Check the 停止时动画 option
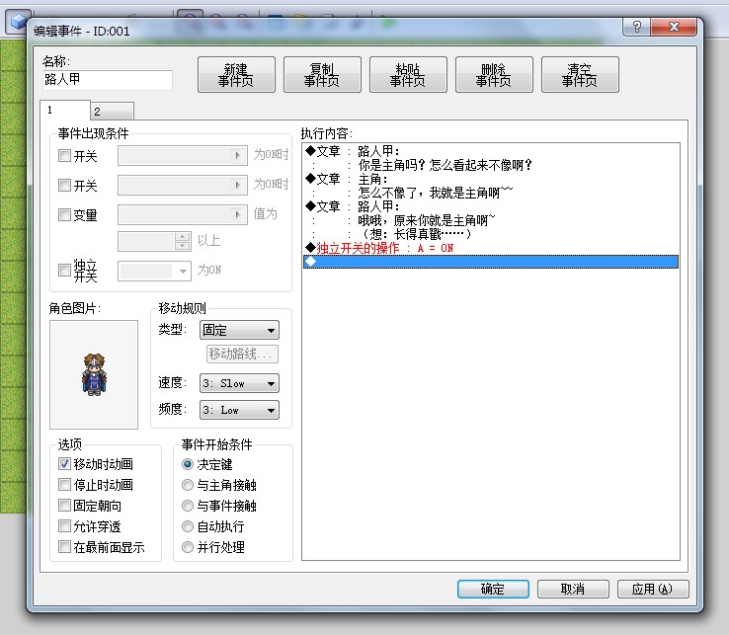This screenshot has width=729, height=635. coord(64,484)
